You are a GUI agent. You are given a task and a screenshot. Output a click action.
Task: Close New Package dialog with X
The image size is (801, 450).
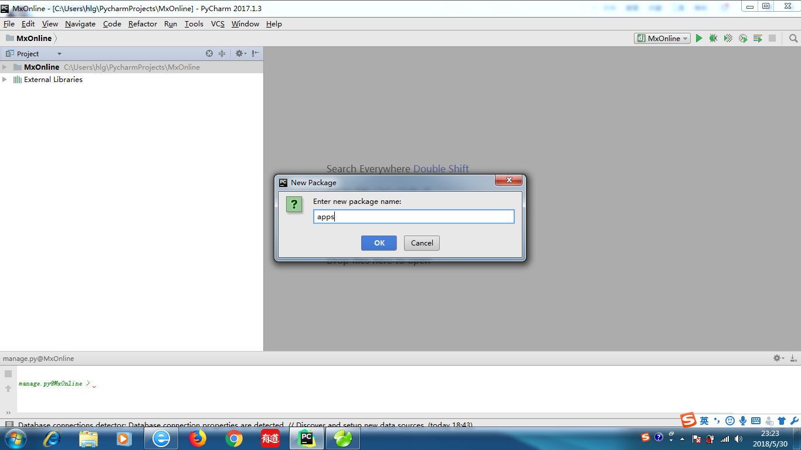coord(508,180)
